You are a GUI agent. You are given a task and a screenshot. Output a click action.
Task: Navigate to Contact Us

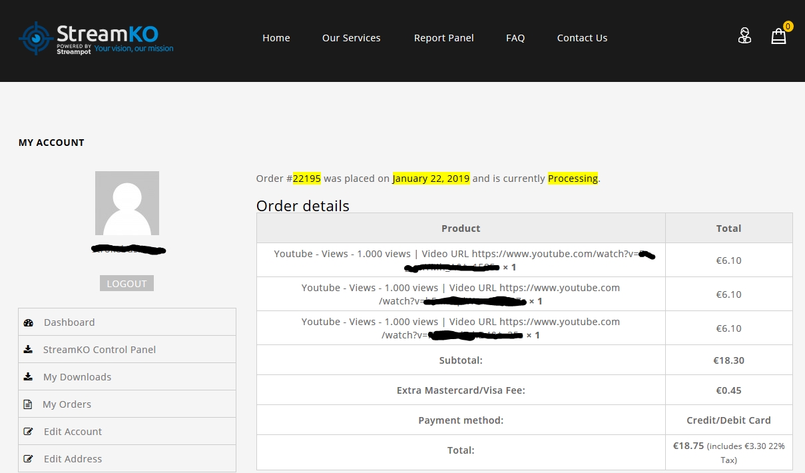pyautogui.click(x=582, y=38)
